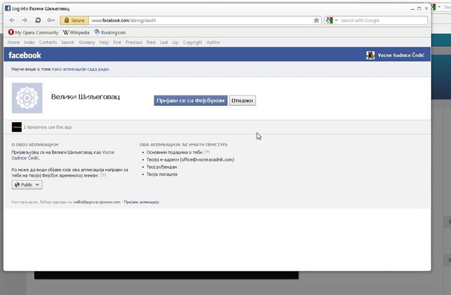The image size is (451, 295).
Task: Open the Google search engine selector dropdown
Action: tap(331, 20)
